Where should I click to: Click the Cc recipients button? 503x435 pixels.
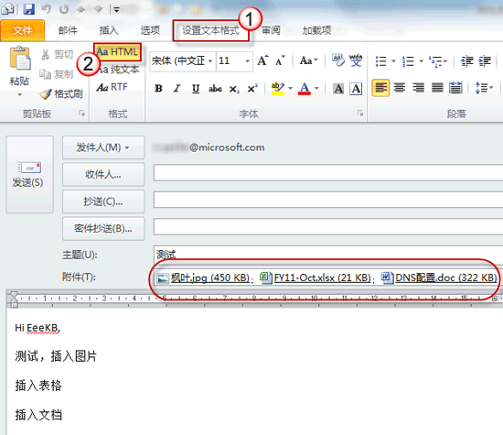coord(103,201)
